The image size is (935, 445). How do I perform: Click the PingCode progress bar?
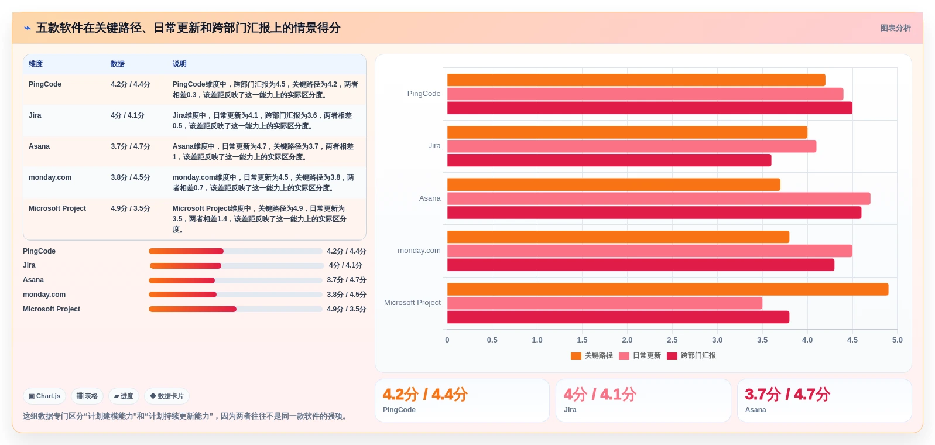coord(235,251)
